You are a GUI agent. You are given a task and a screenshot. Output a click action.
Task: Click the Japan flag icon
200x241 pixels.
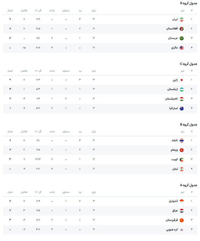[182, 80]
